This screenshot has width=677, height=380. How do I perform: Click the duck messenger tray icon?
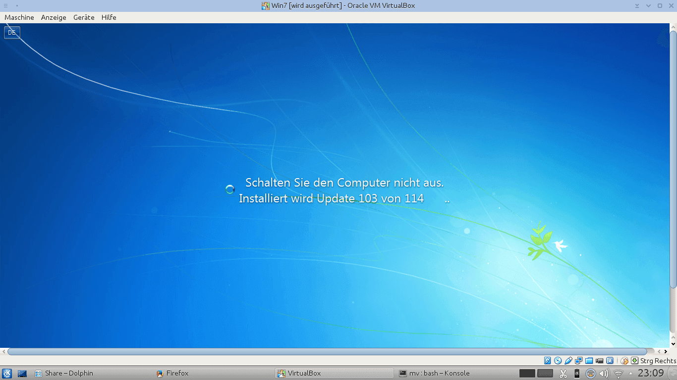[591, 374]
